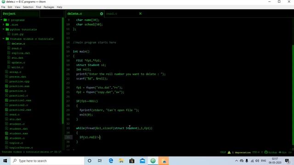Open the 1 deprecation status link
Image resolution: width=294 pixels, height=165 pixels.
tap(241, 152)
